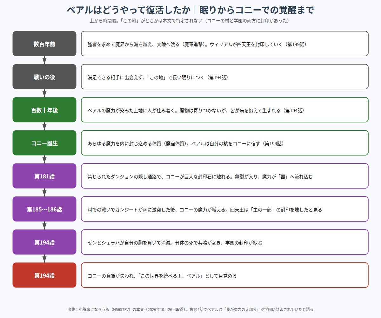
Task: Click the title ベアルはどうやって復活したか
Action: [190, 10]
